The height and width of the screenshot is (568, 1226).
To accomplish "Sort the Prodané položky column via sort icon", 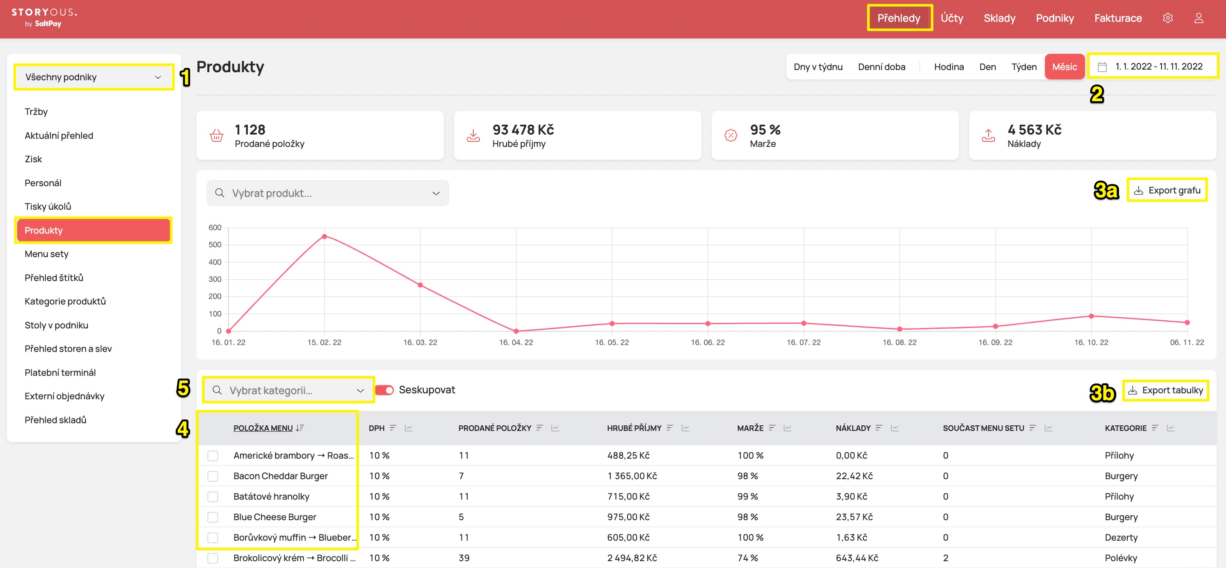I will pos(540,427).
